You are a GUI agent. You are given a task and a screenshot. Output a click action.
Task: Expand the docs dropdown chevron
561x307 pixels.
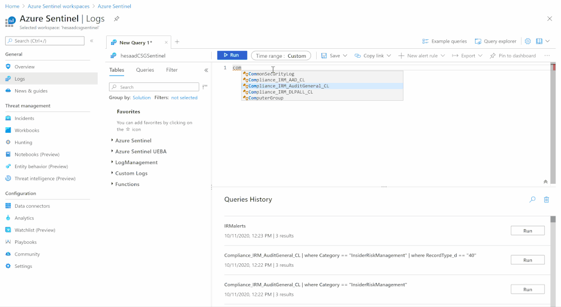point(548,41)
